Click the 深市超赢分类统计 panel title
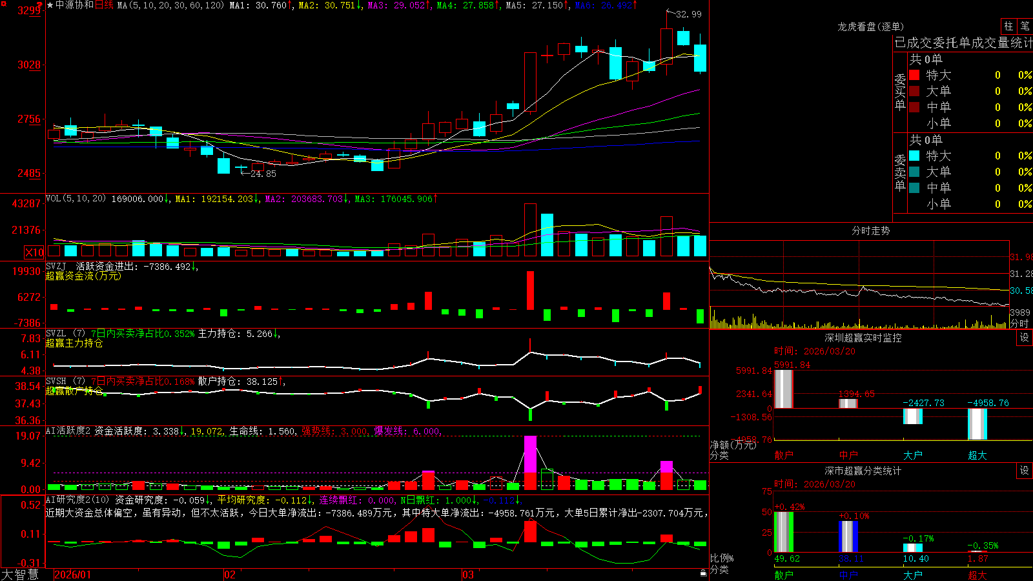1033x581 pixels. (x=863, y=471)
